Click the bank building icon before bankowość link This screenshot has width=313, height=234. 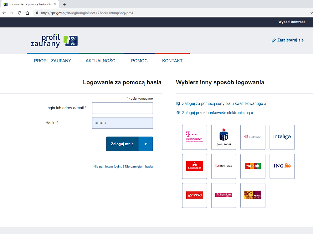click(x=178, y=113)
